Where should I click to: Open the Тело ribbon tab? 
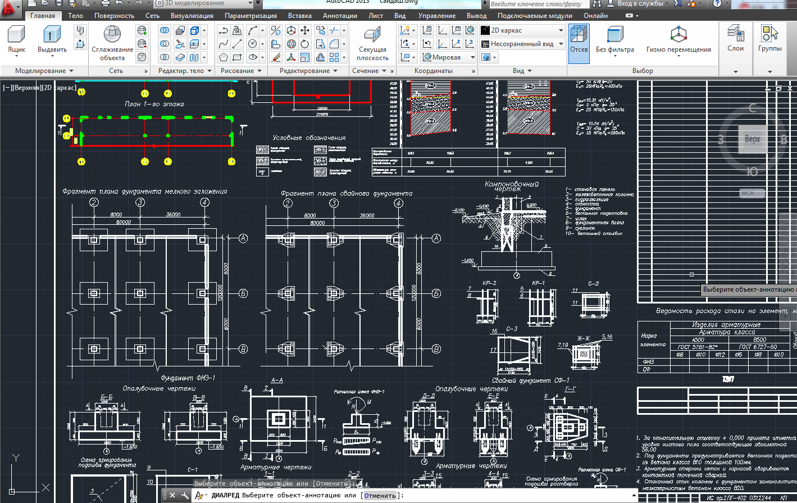click(76, 16)
